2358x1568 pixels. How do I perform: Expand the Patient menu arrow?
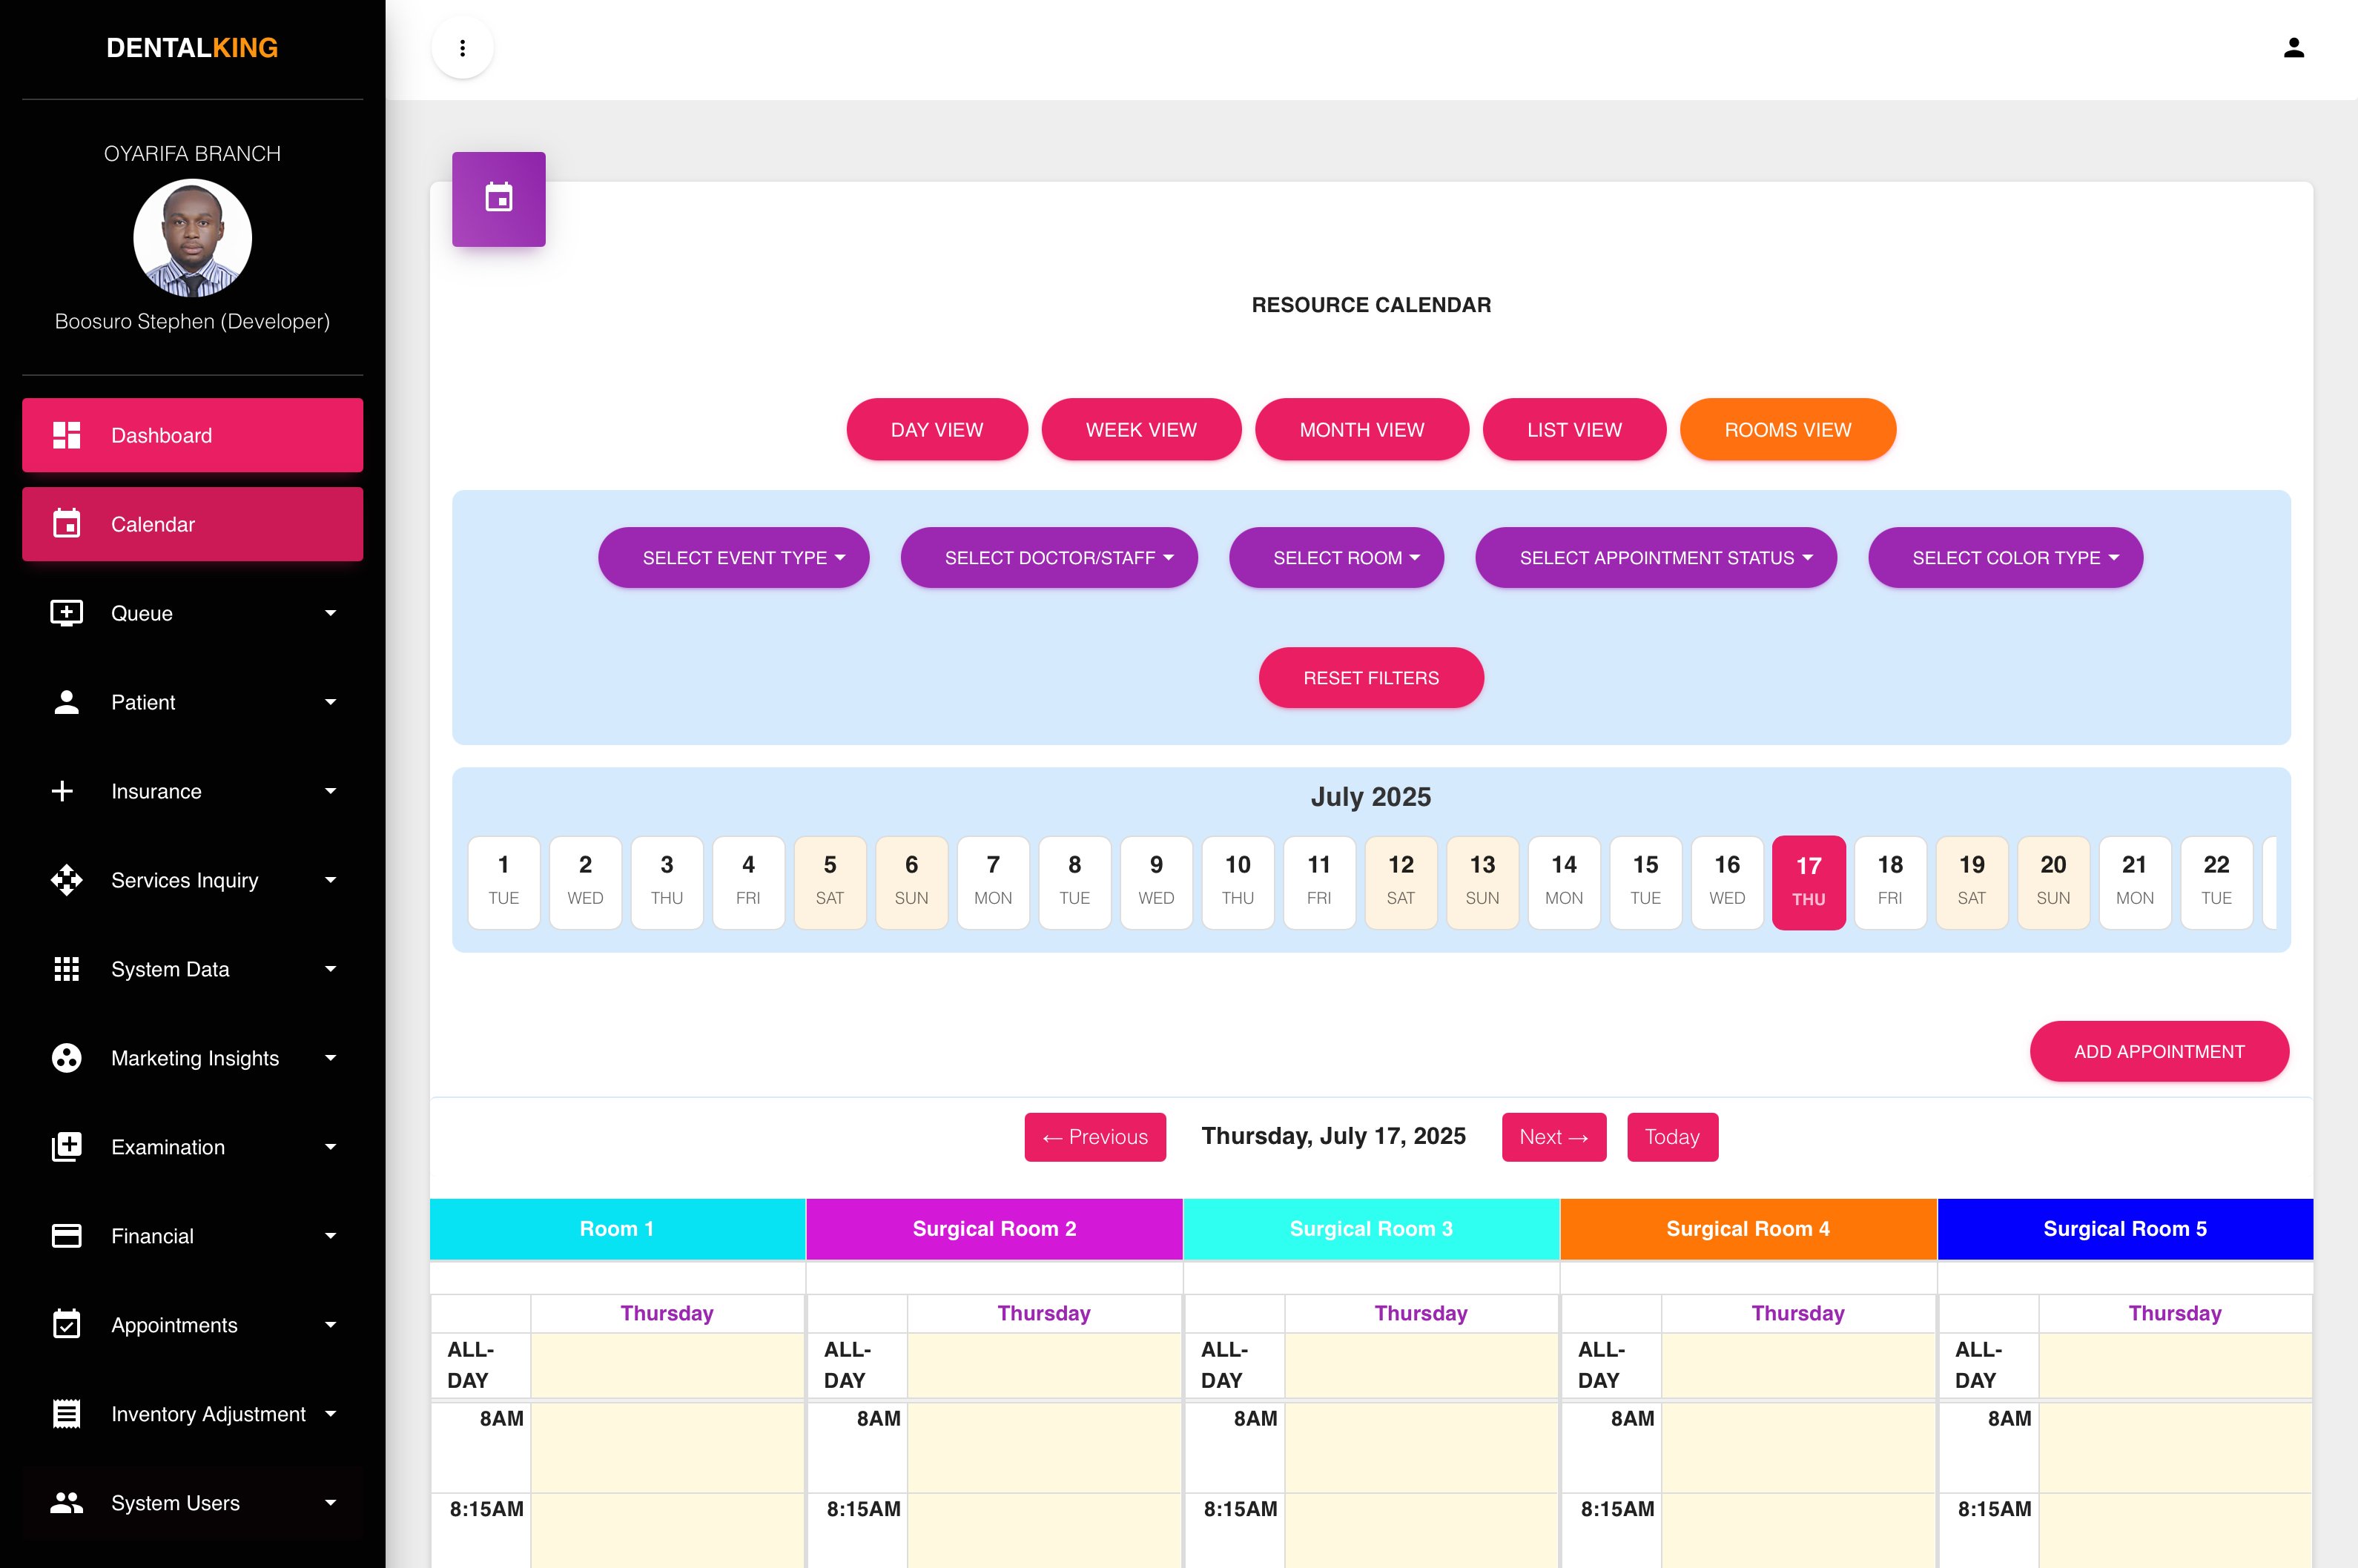click(330, 702)
